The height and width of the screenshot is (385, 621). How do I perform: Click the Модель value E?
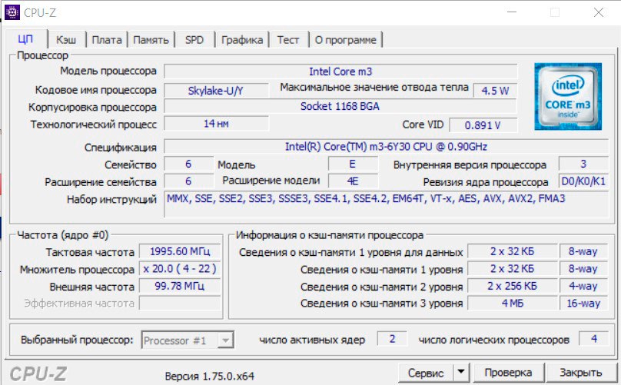coord(353,164)
